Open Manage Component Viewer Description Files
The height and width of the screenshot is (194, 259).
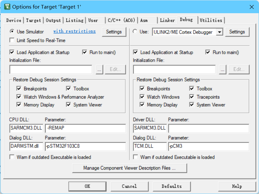130,168
